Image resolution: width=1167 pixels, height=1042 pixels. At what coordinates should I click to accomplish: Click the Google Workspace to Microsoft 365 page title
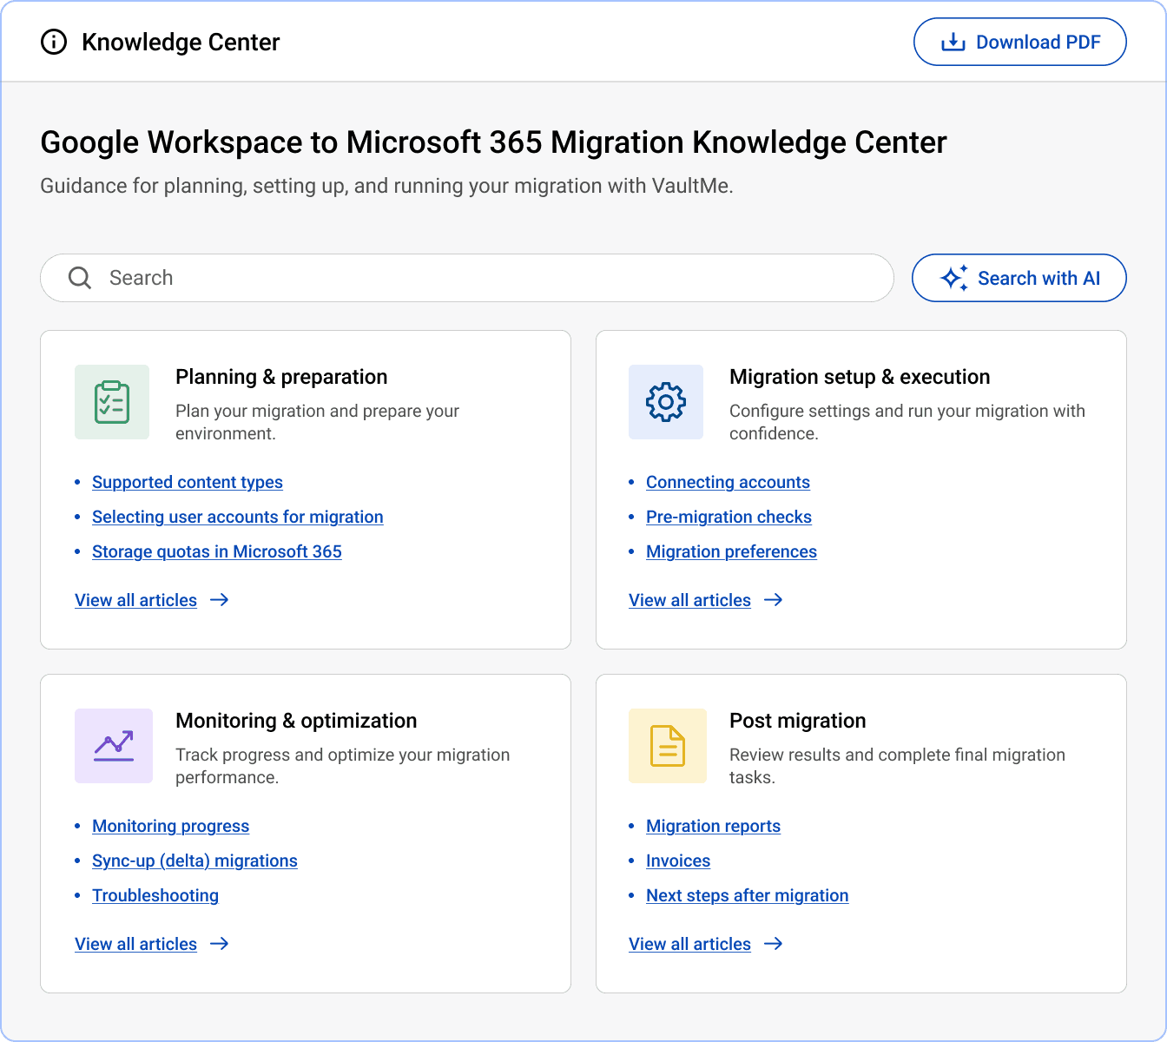[493, 142]
